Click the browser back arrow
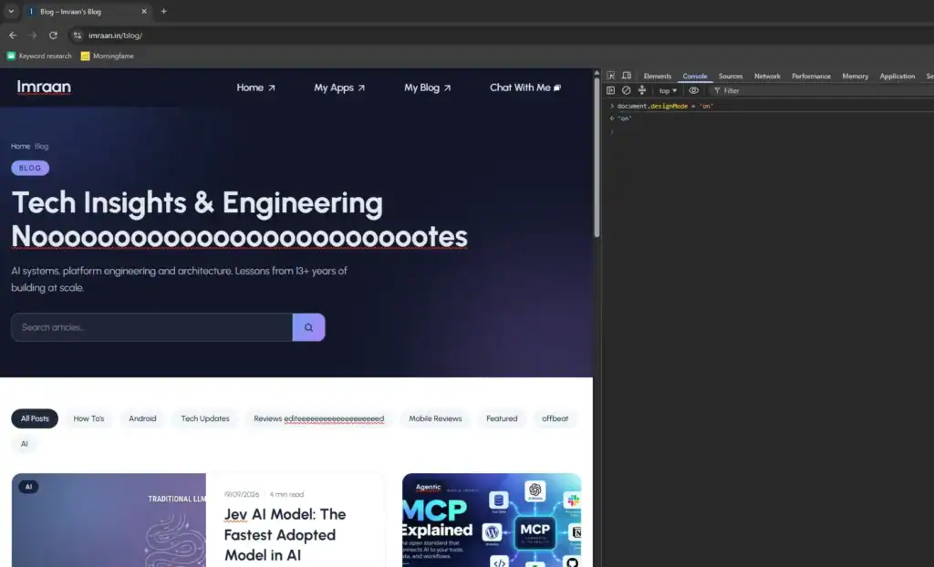The width and height of the screenshot is (934, 567). [13, 36]
